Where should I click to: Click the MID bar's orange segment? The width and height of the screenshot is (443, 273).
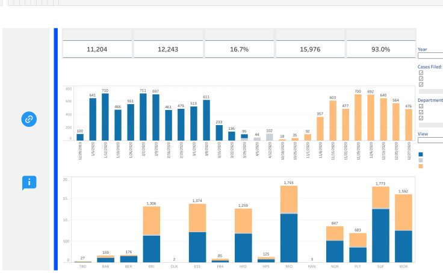[x=289, y=199]
